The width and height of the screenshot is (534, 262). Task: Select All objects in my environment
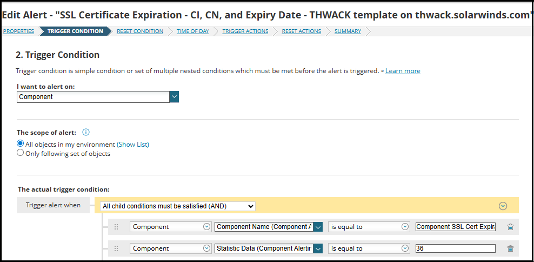pyautogui.click(x=21, y=144)
